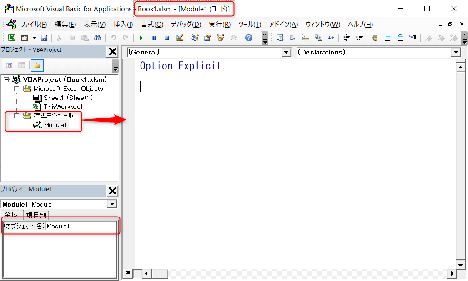
Task: Open the (Declarations) procedure dropdown
Action: (455, 53)
